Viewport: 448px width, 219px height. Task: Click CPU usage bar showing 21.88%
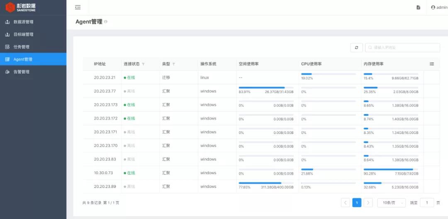click(329, 169)
